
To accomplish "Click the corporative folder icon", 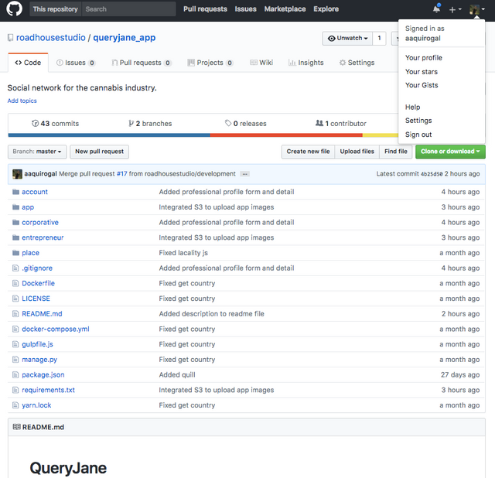I will [x=15, y=222].
